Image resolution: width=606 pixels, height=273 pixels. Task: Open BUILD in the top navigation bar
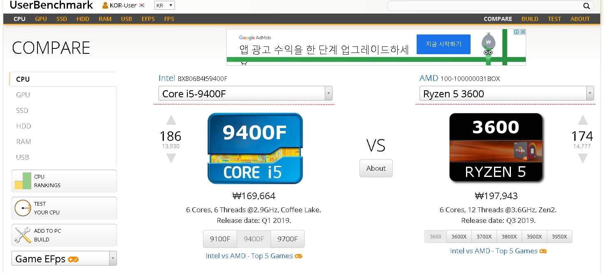pos(530,19)
